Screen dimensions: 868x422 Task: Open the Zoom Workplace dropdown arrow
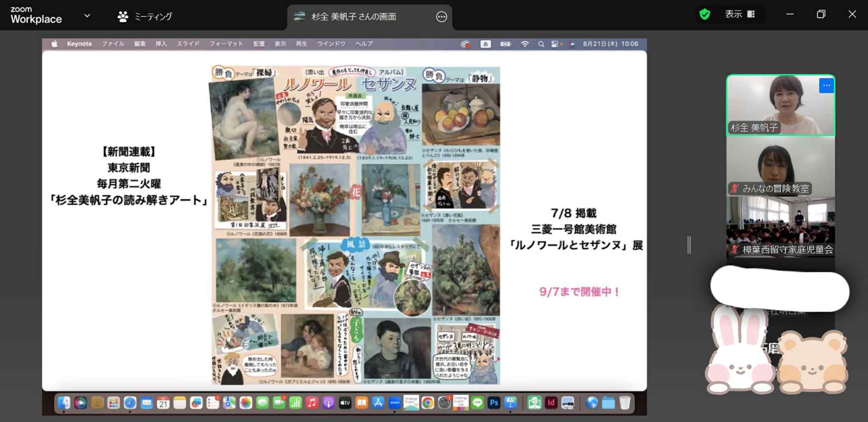point(87,16)
